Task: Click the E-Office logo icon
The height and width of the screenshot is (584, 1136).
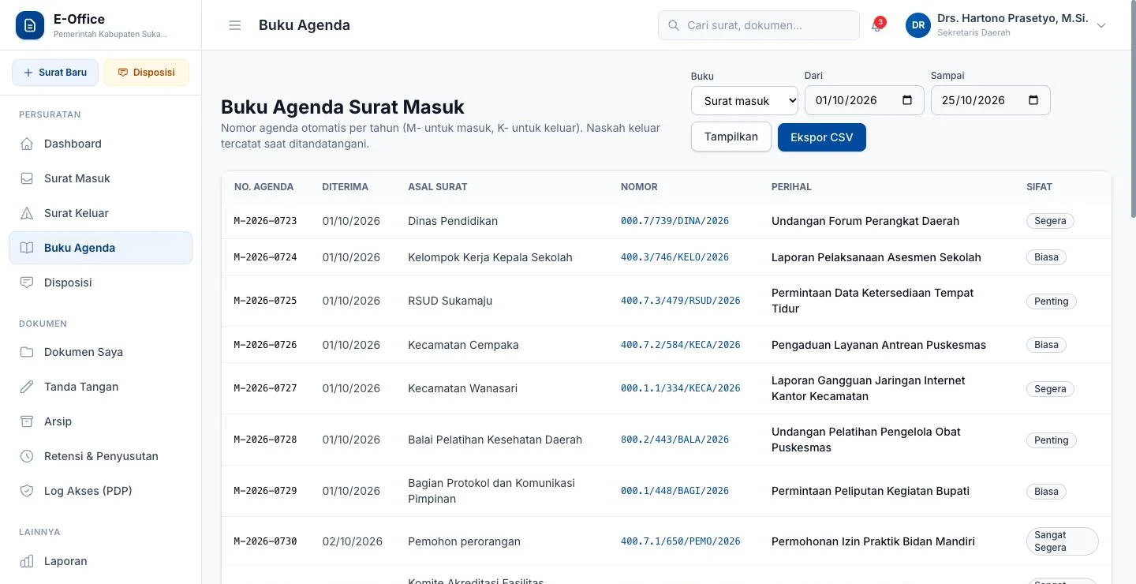Action: [30, 25]
